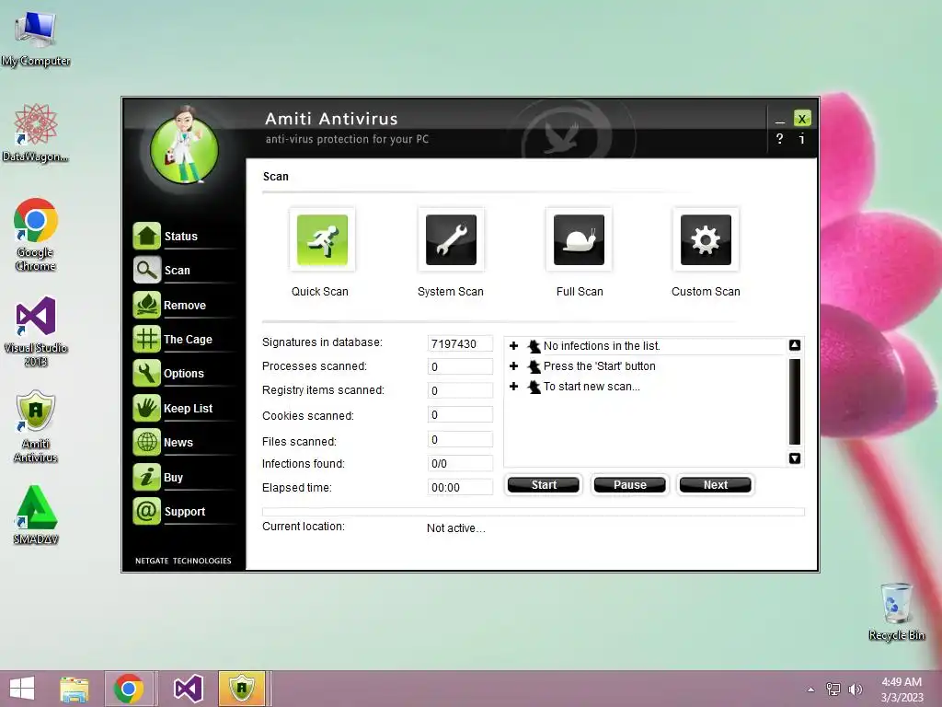This screenshot has width=942, height=707.
Task: Click the nurse mascot logo
Action: (184, 146)
